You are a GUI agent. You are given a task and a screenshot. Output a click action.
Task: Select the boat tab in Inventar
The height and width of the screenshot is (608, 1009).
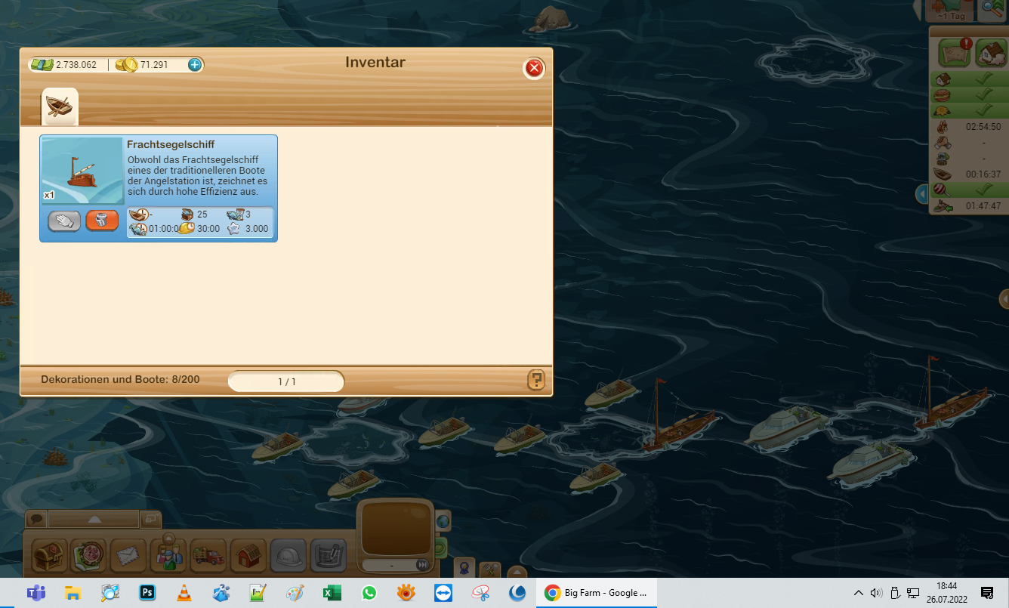(x=60, y=106)
